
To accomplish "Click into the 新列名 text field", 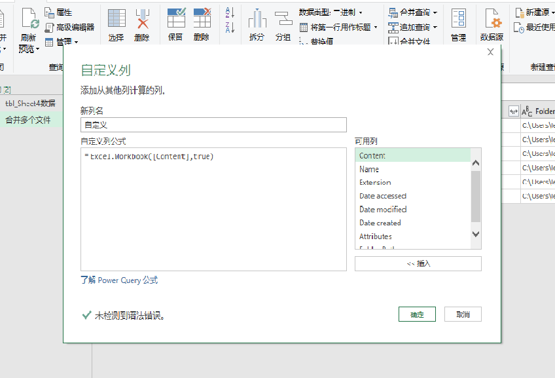I will pos(213,124).
